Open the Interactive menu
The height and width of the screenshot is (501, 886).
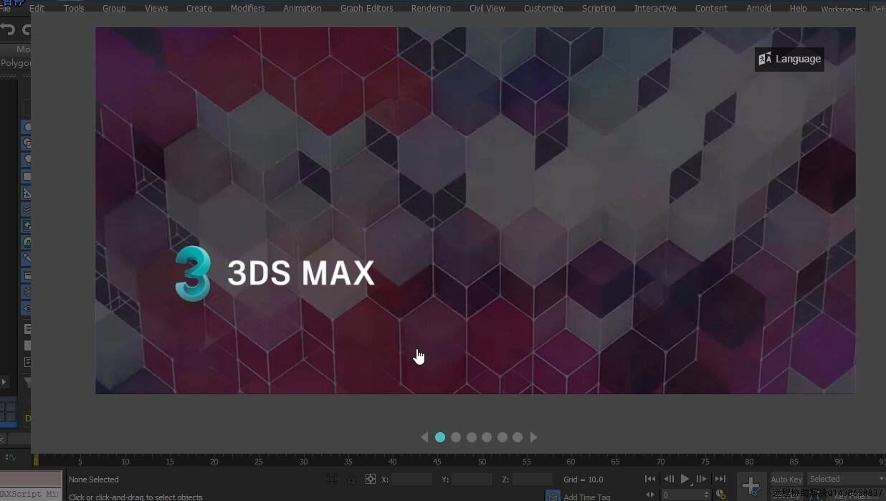655,8
